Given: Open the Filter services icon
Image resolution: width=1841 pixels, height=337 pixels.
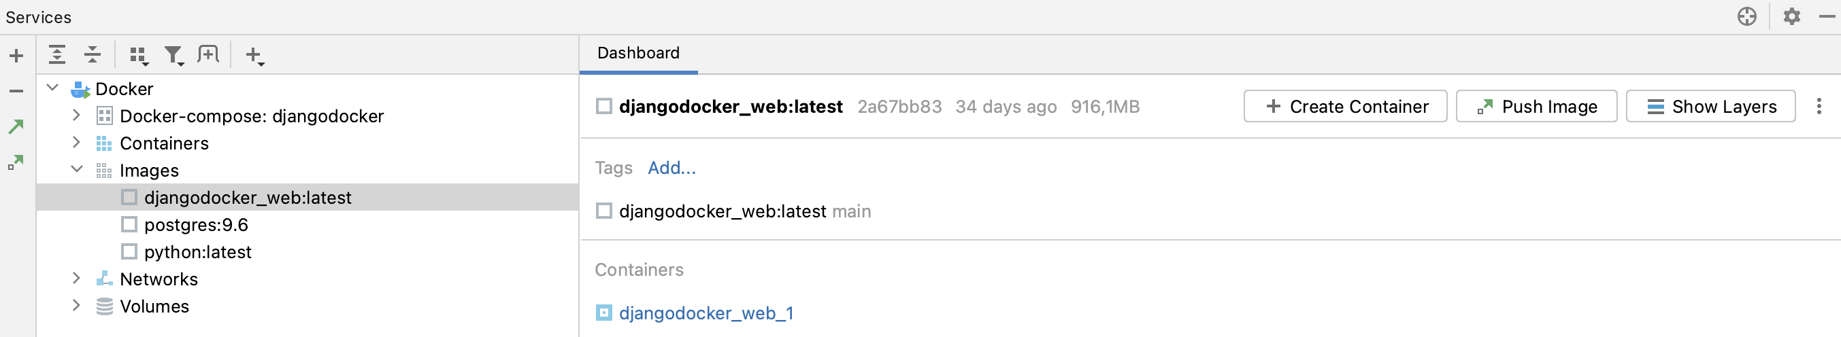Looking at the screenshot, I should 173,55.
